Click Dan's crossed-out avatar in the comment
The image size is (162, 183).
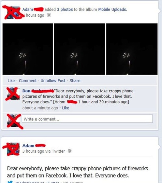click(13, 94)
